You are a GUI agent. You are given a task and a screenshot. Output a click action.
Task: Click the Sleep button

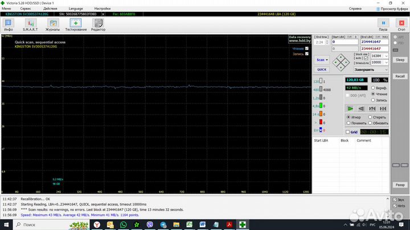(x=400, y=60)
